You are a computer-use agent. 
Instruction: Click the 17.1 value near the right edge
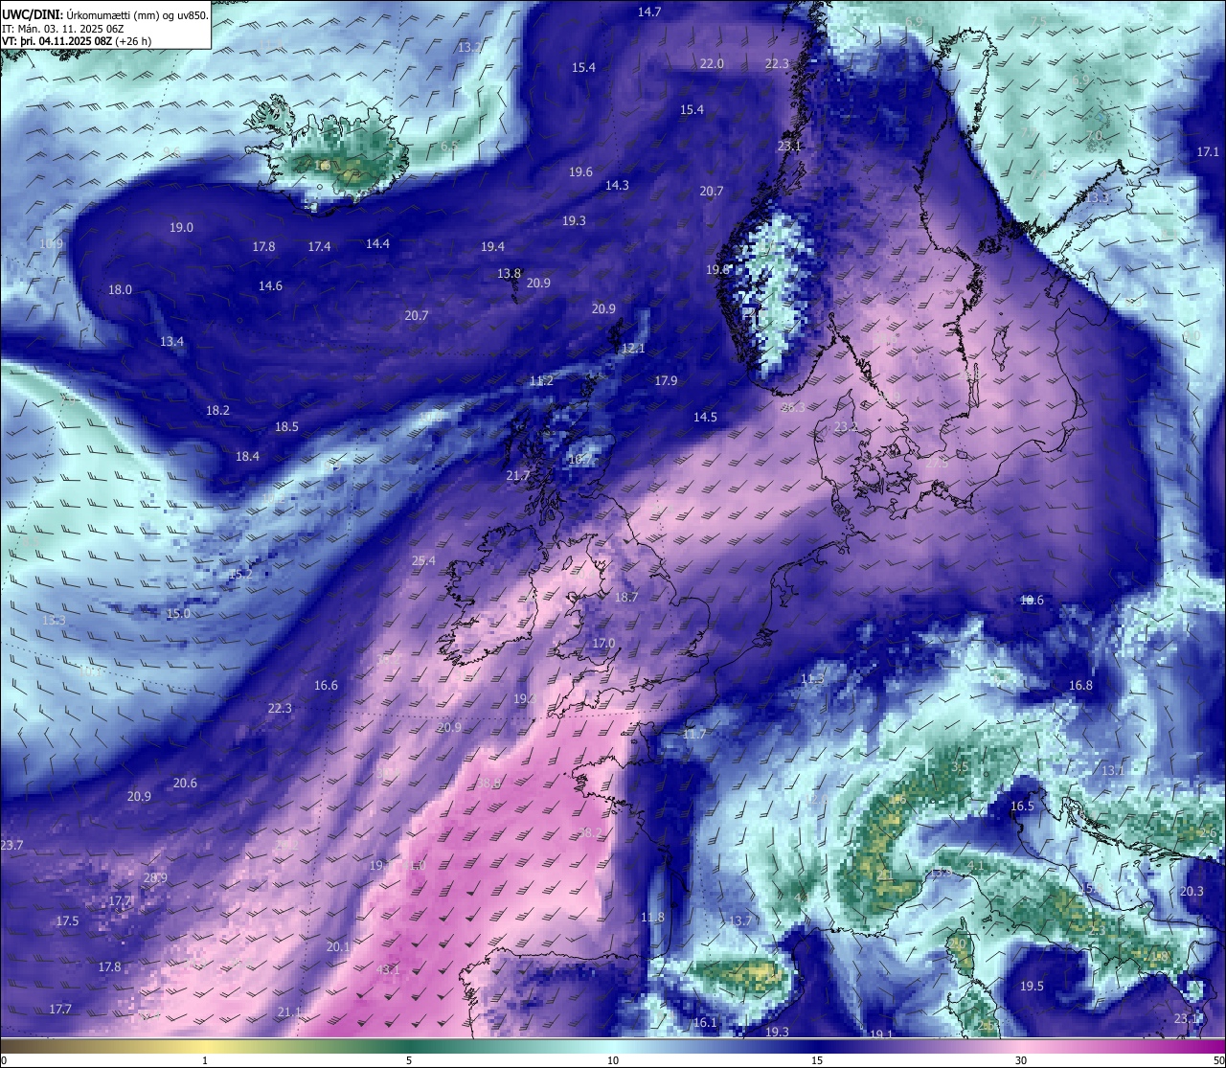[1208, 152]
